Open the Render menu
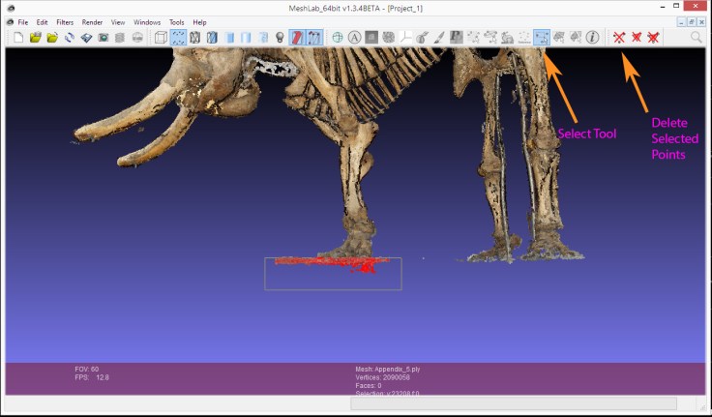The height and width of the screenshot is (417, 712). pyautogui.click(x=92, y=22)
